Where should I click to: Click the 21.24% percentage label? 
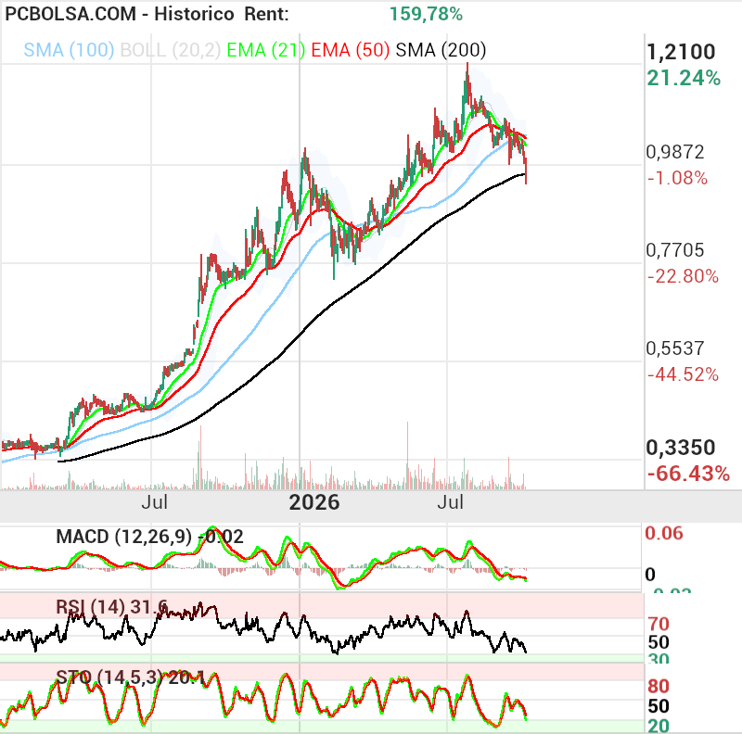684,78
